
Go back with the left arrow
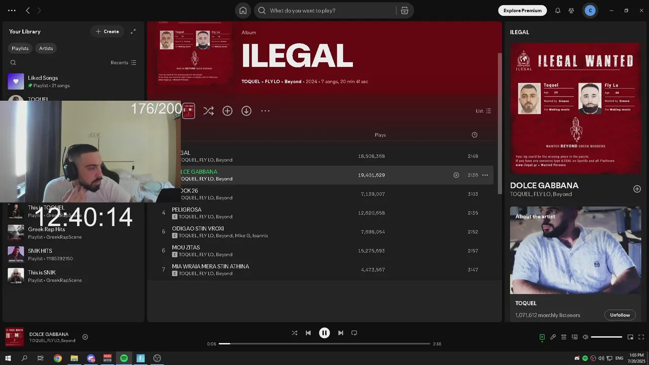(x=28, y=10)
